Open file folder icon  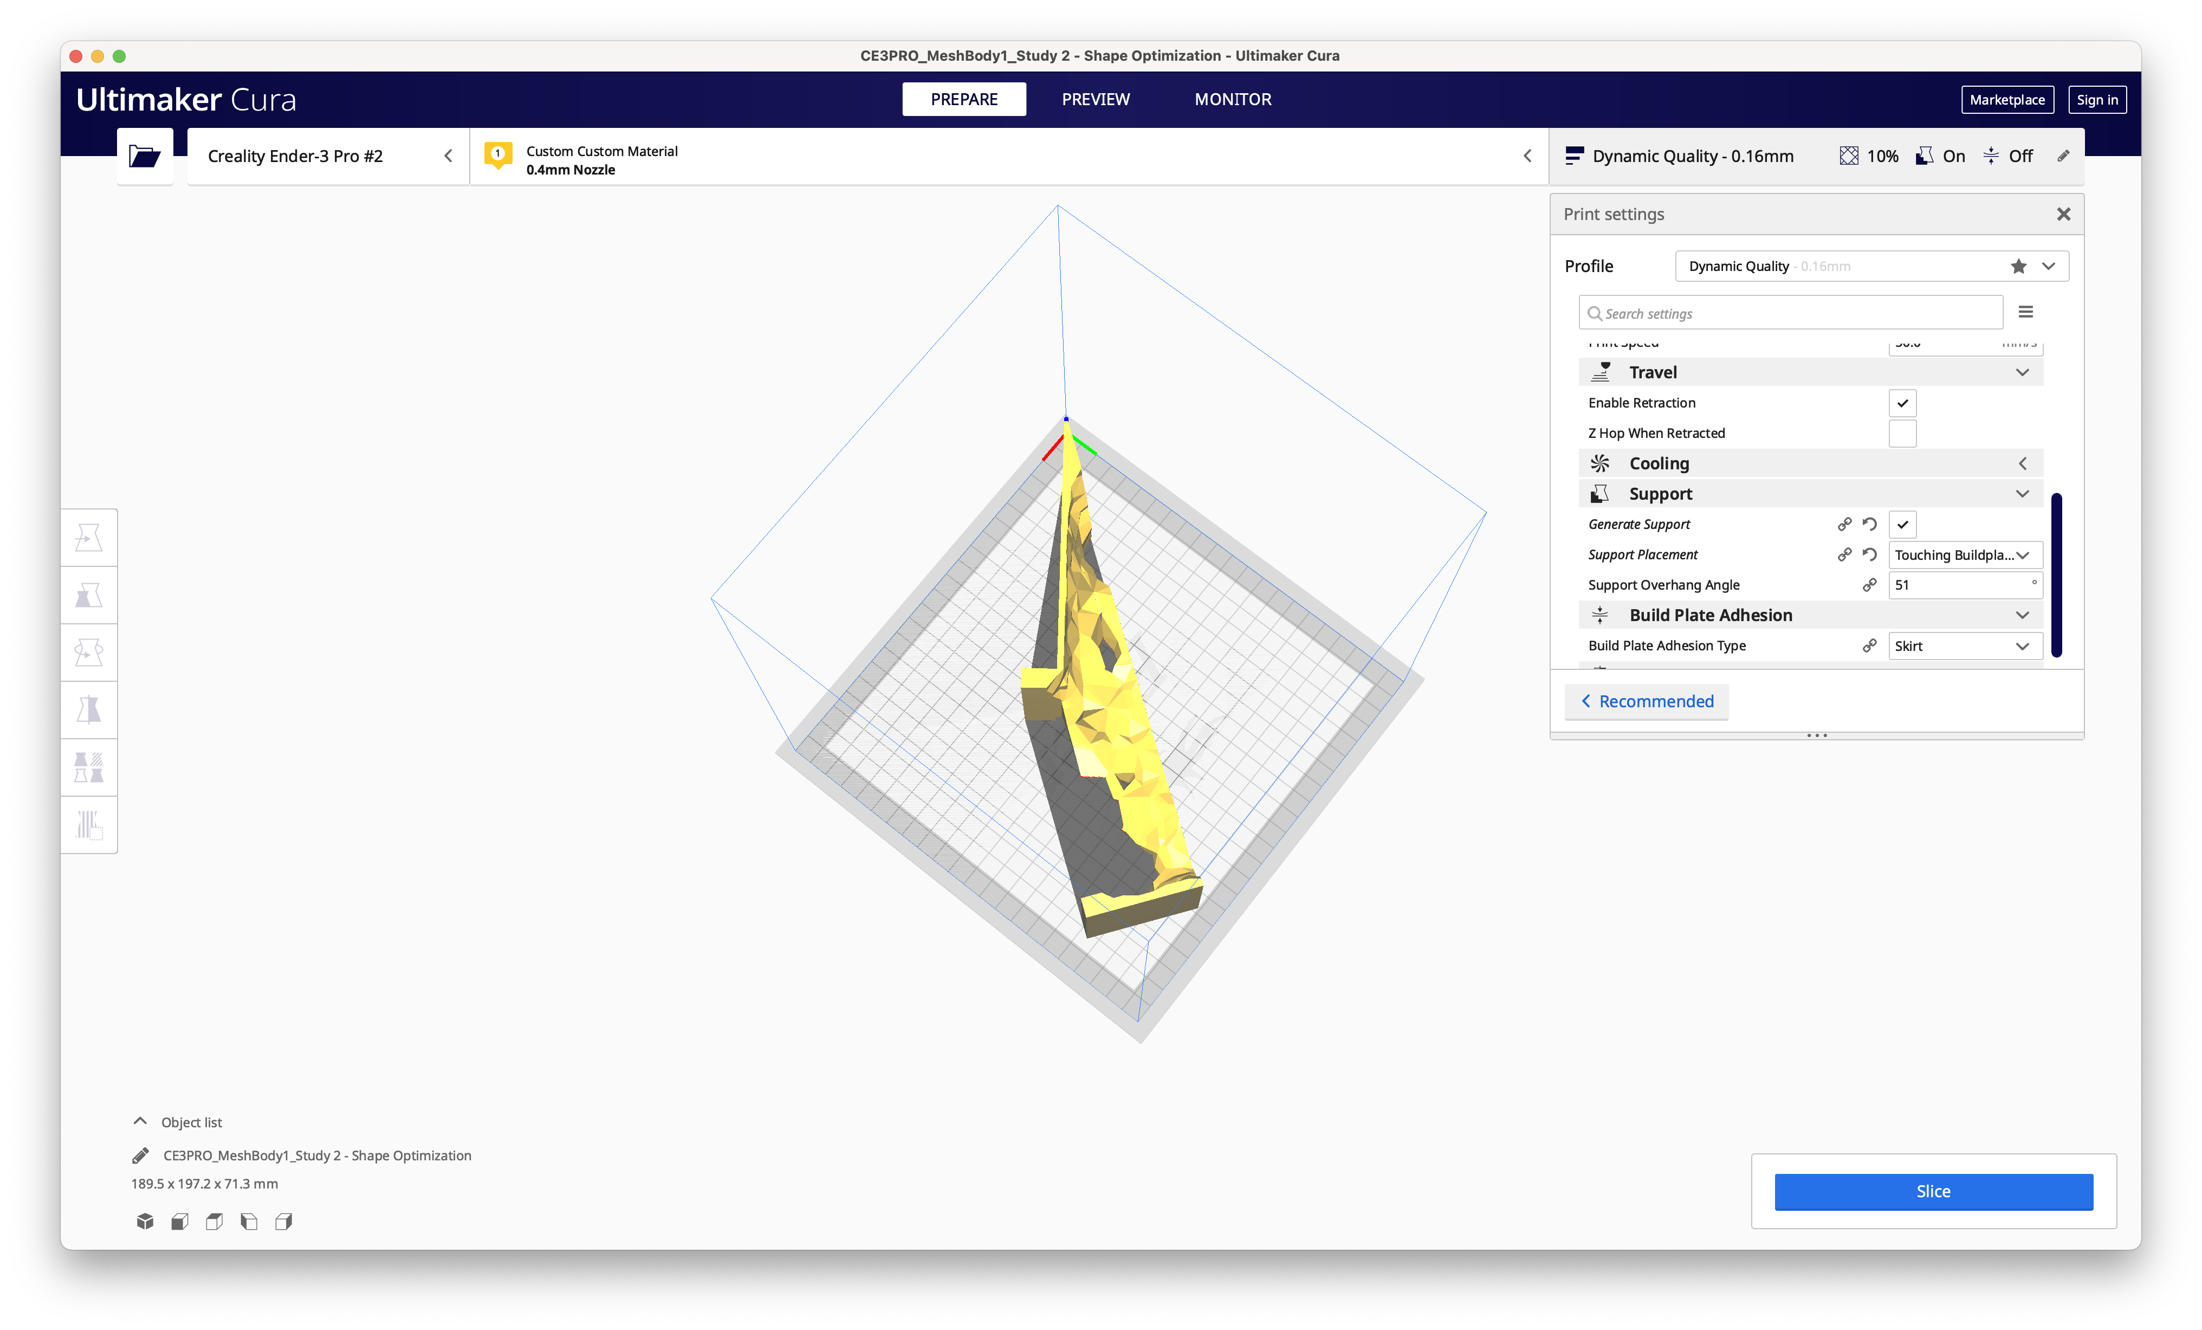144,157
